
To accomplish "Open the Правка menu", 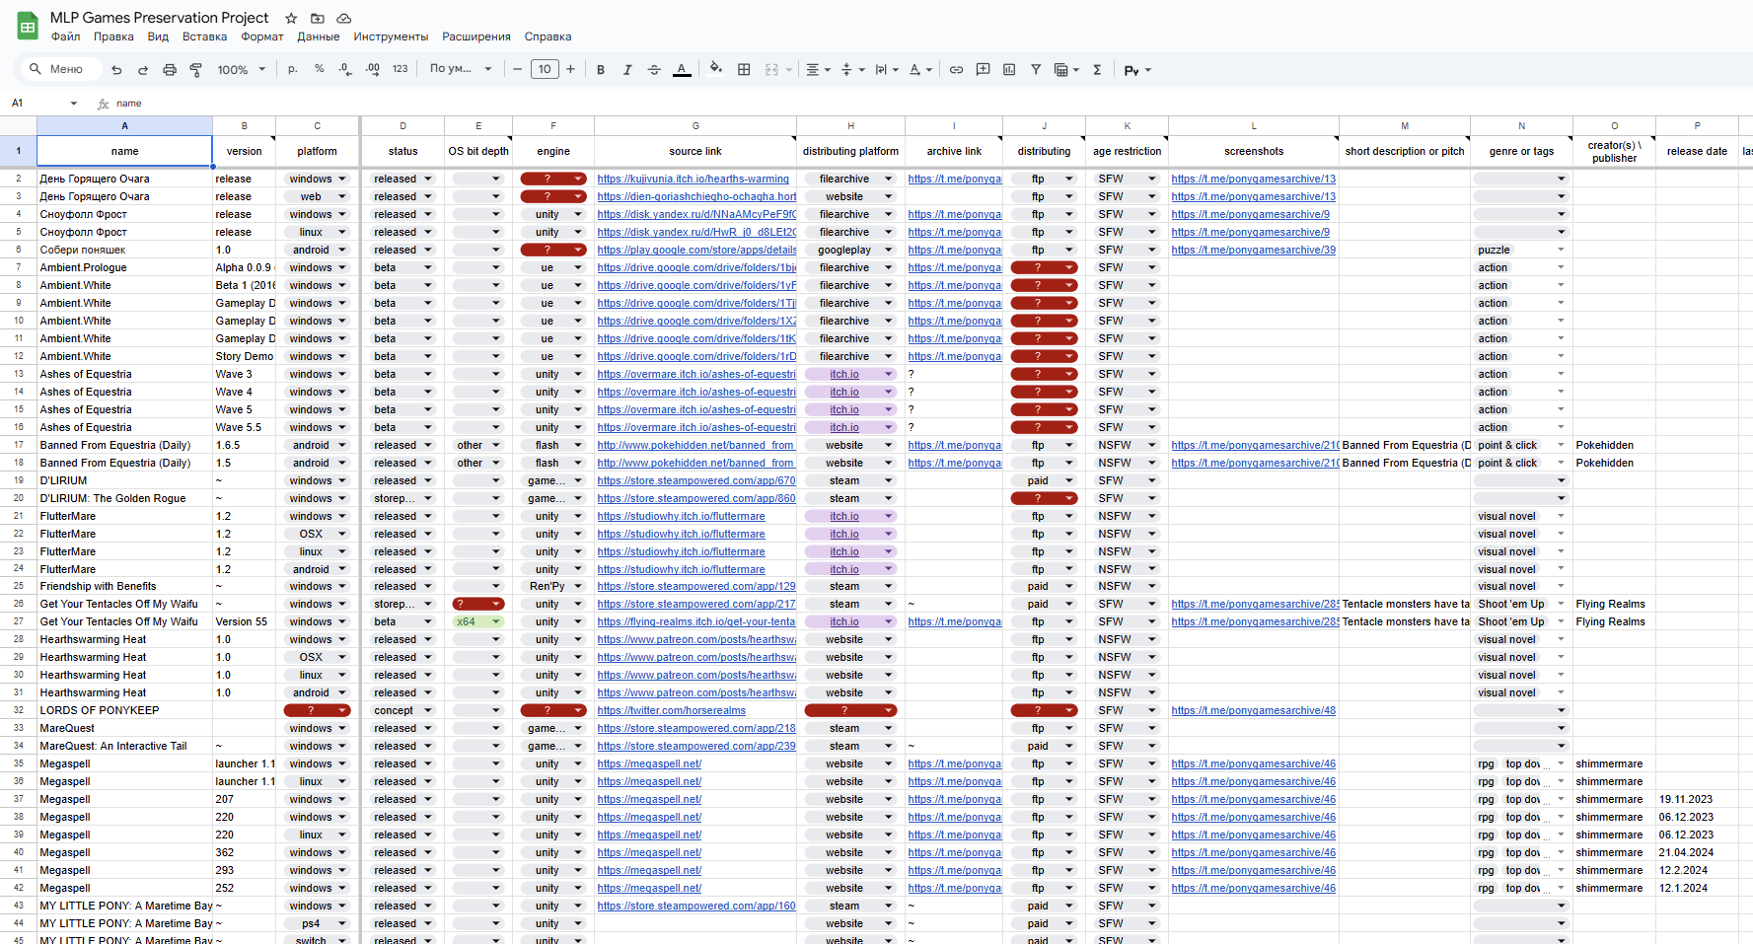I will 113,36.
